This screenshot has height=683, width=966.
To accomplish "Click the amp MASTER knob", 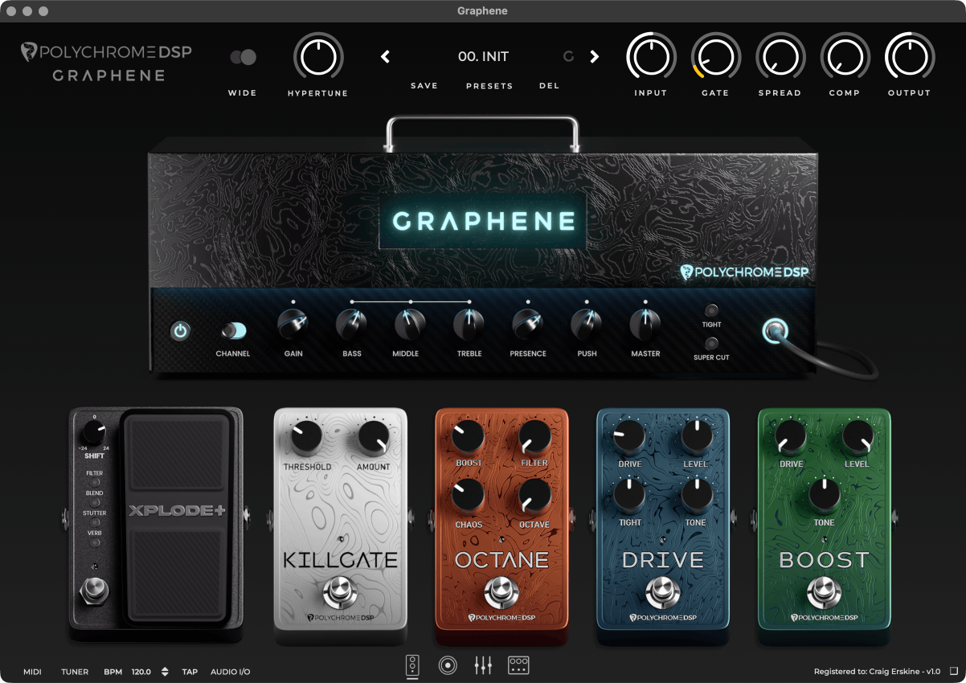I will [645, 325].
